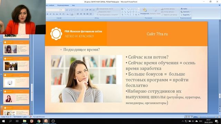The image size is (221, 124).
Task: Select slide 13 thumbnail with the autumn photo
Action: tap(16, 64)
